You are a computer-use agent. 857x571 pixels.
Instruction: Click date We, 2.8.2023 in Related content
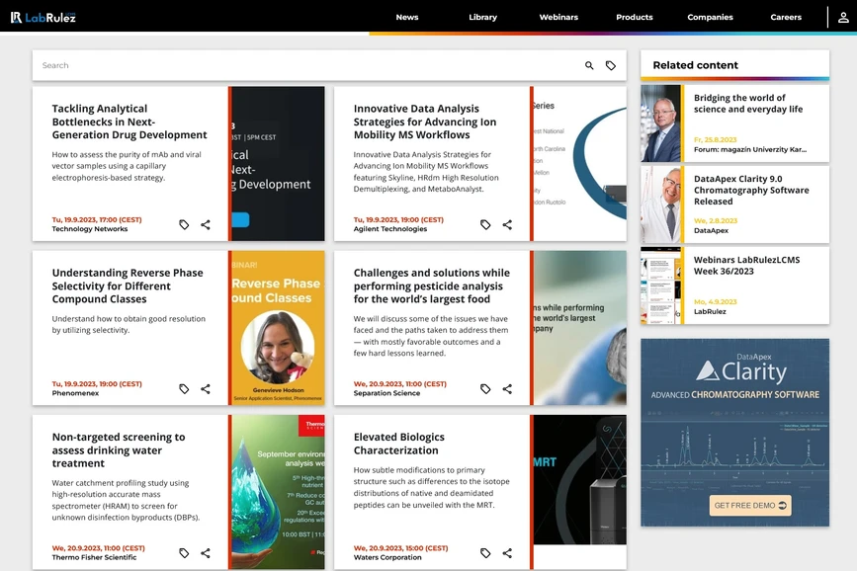click(716, 220)
